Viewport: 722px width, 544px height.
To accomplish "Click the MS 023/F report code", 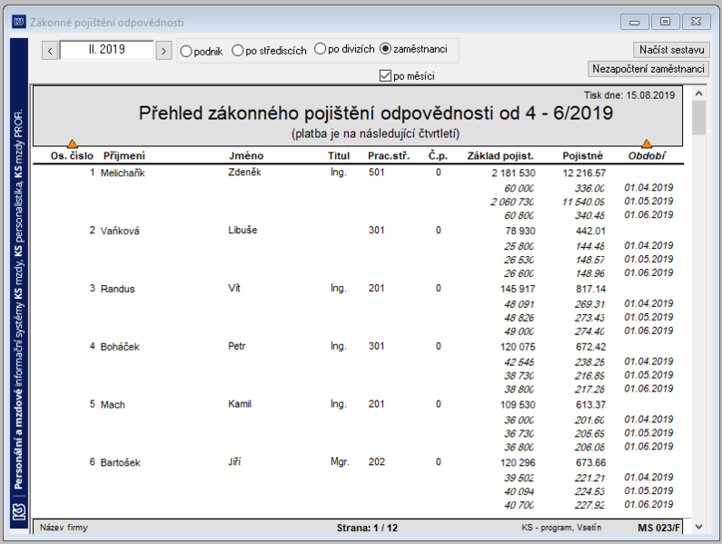I will coord(658,528).
